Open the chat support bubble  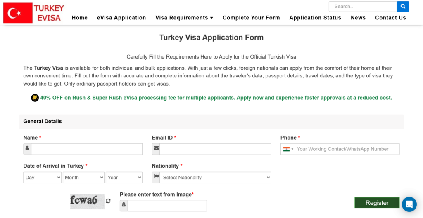[x=409, y=204]
